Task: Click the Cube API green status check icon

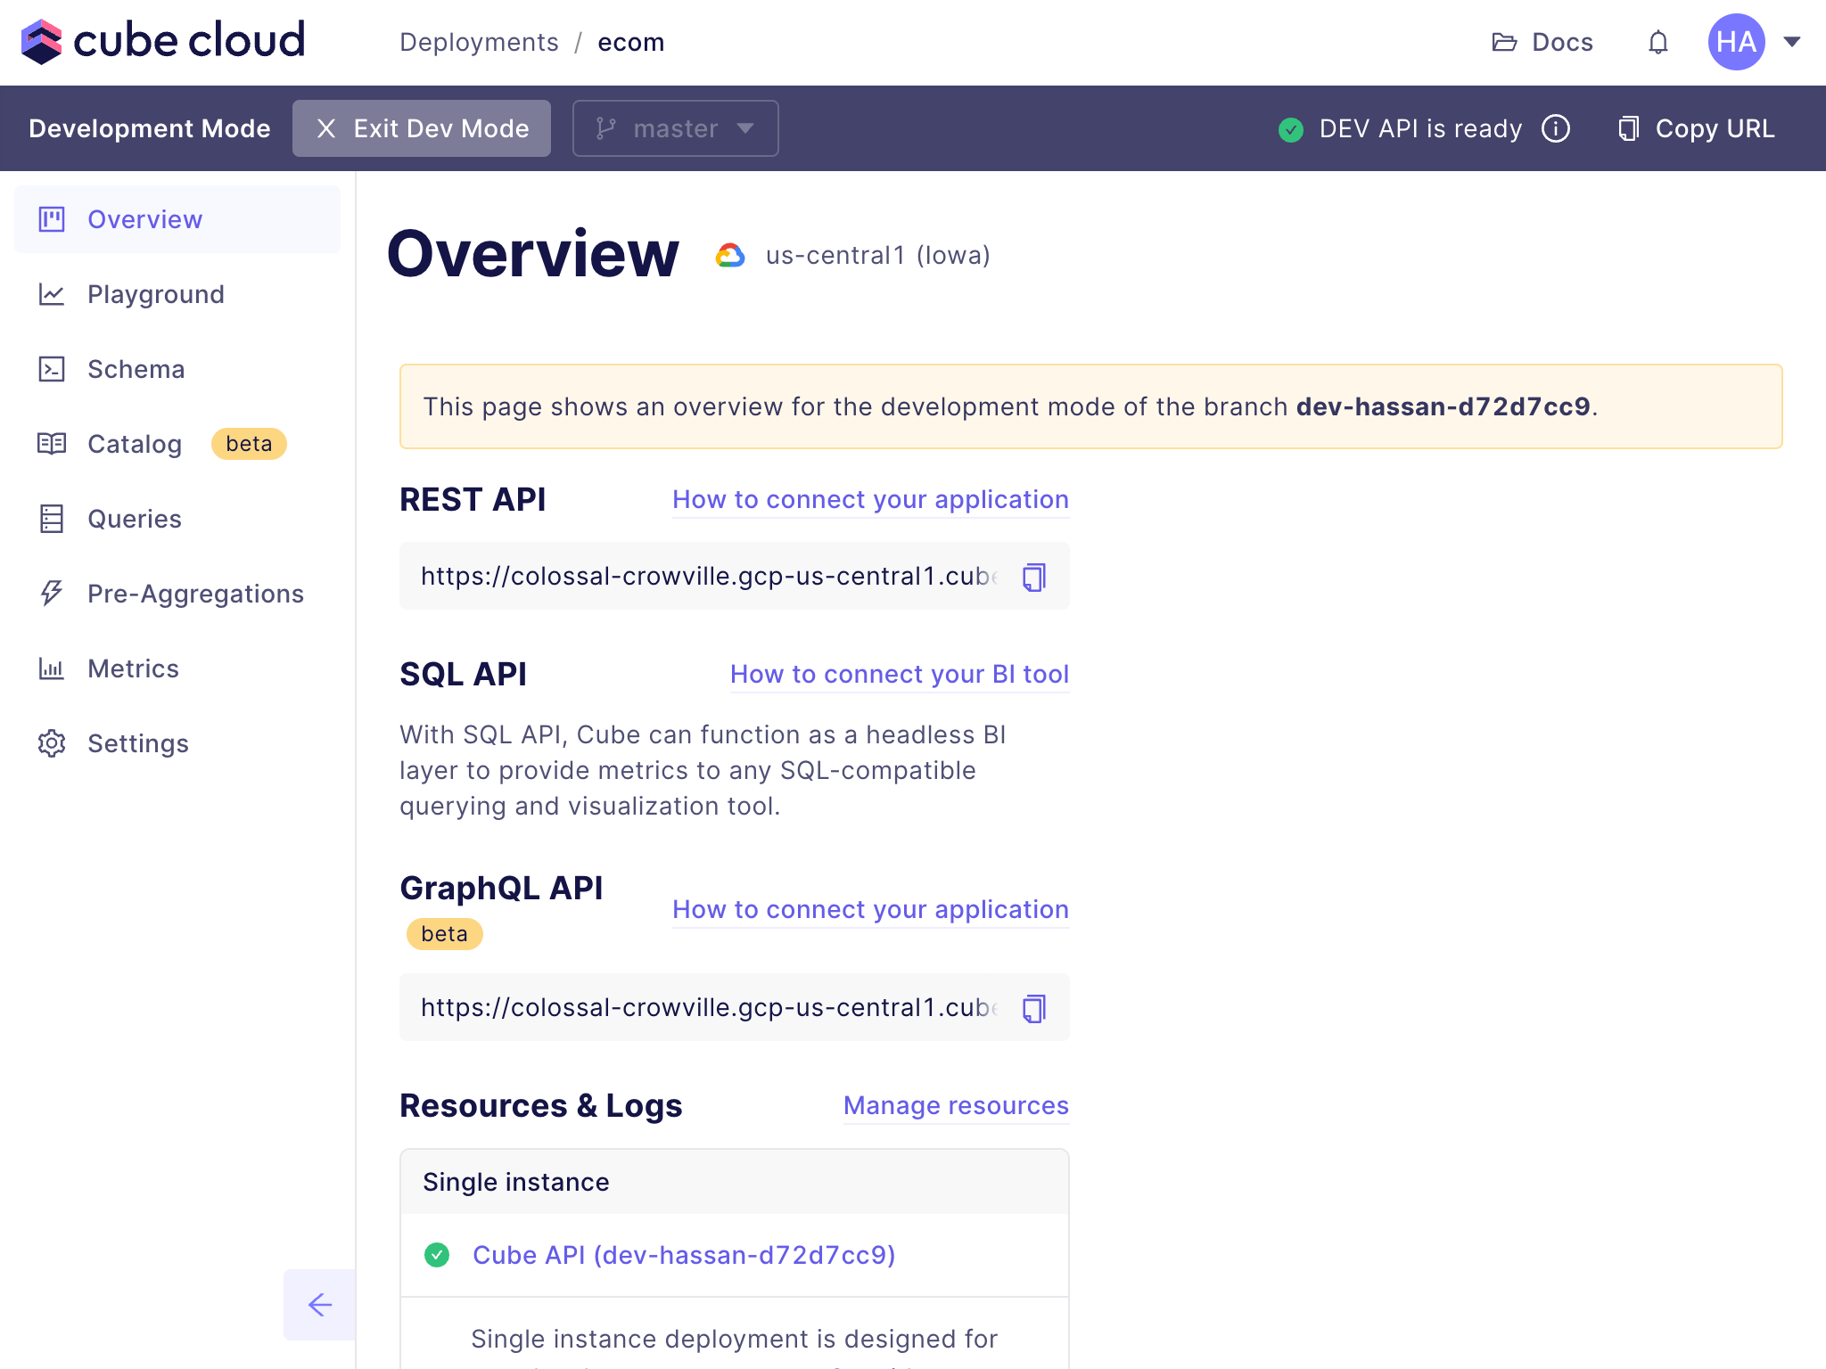Action: tap(437, 1255)
